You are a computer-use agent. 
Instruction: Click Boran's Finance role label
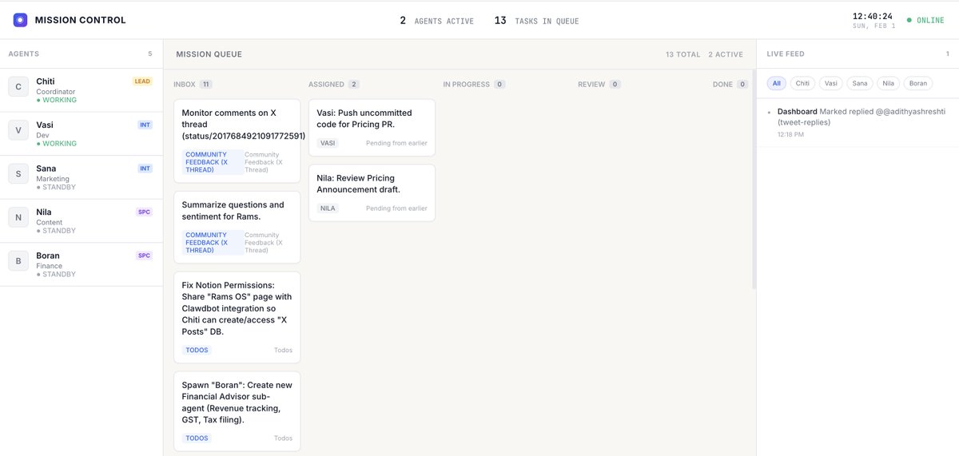point(48,266)
